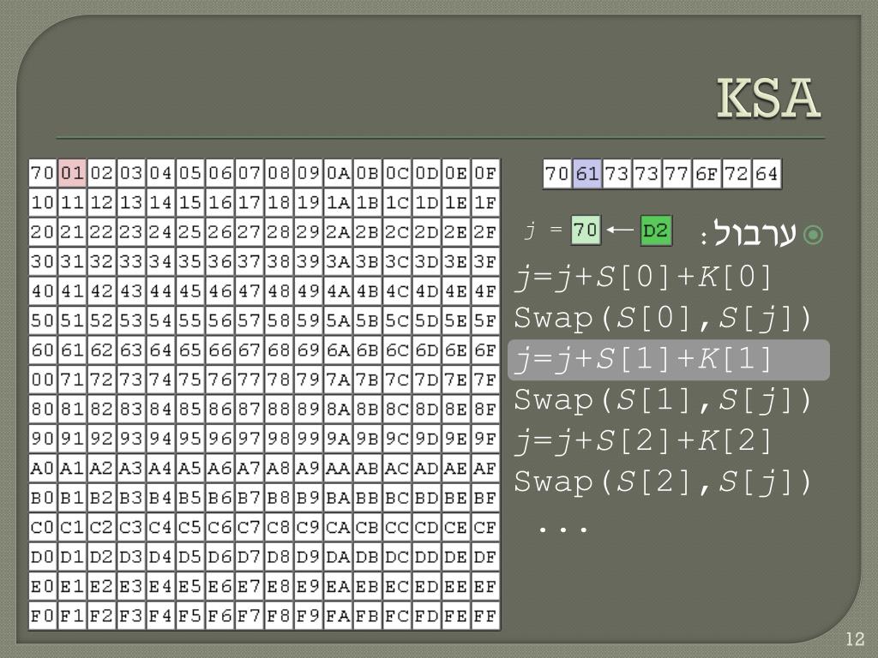Click the 1F cell in the S table
The height and width of the screenshot is (658, 878).
[x=485, y=202]
